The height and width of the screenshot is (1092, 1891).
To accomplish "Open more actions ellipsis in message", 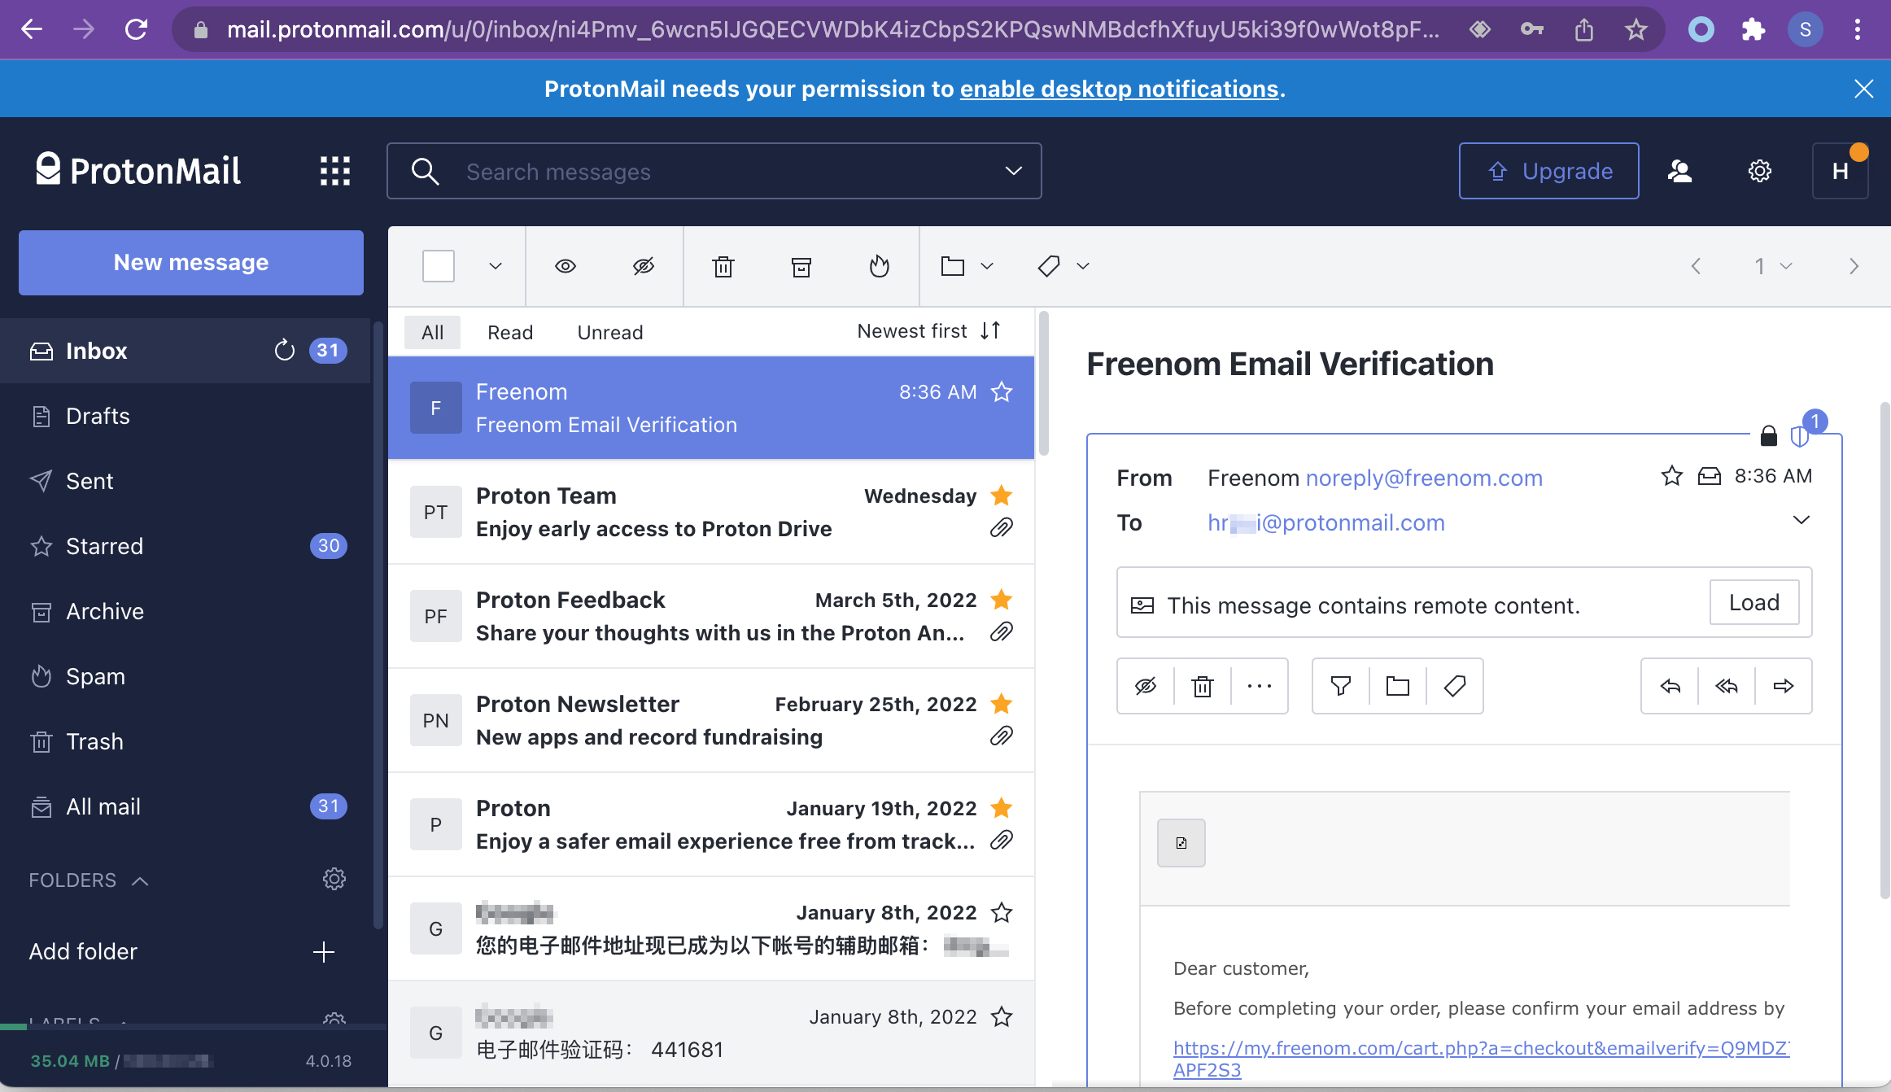I will pyautogui.click(x=1260, y=686).
